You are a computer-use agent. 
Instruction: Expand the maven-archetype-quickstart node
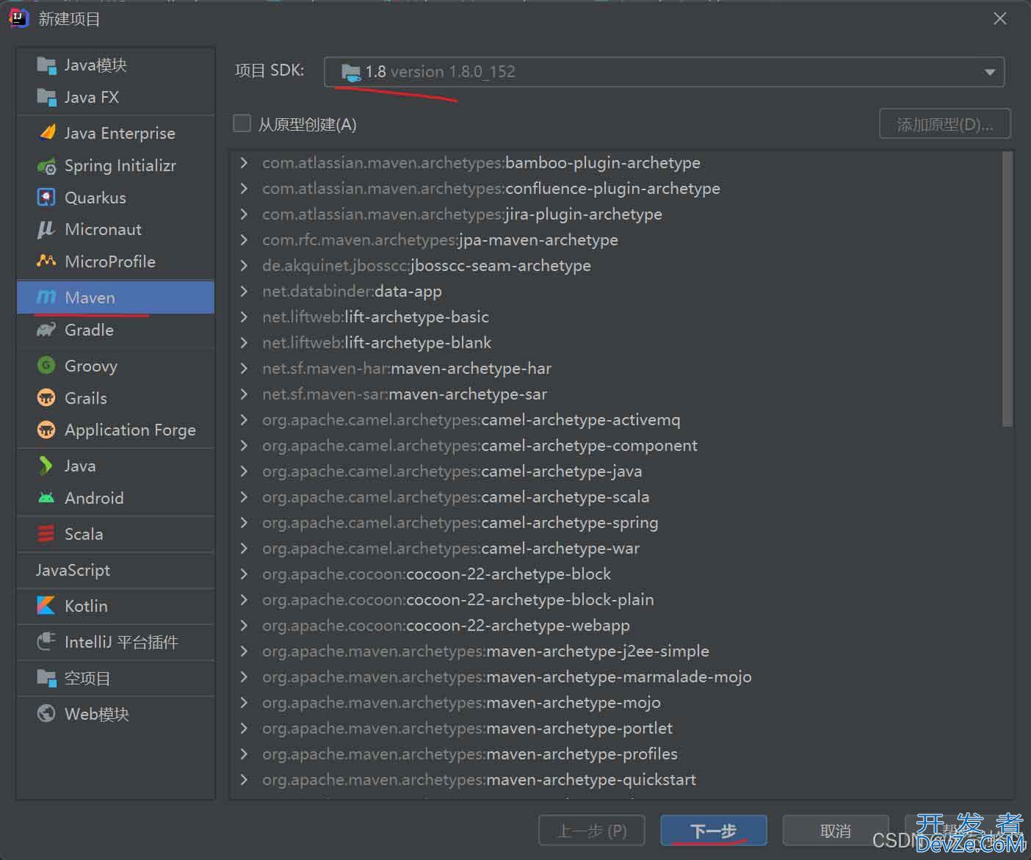[244, 779]
